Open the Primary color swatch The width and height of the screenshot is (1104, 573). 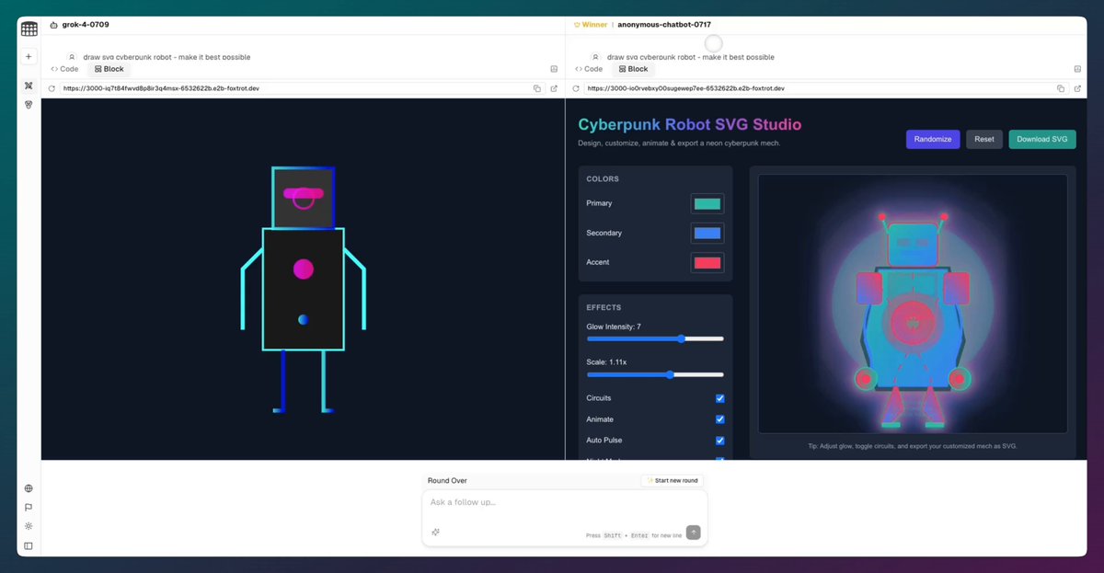click(707, 203)
